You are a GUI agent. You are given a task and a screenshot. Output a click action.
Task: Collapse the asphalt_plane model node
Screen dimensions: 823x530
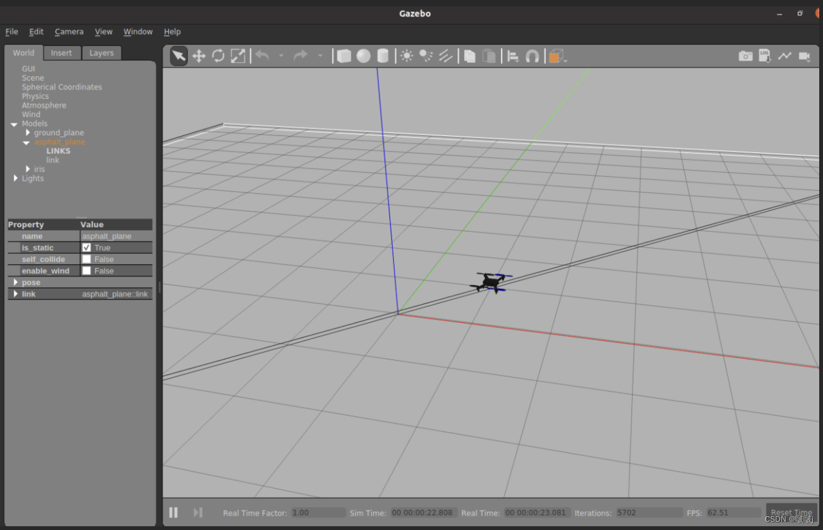click(26, 142)
